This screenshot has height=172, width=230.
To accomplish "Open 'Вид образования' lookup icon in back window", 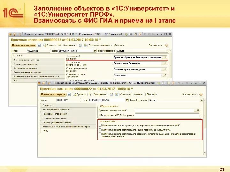I will click(x=167, y=51).
